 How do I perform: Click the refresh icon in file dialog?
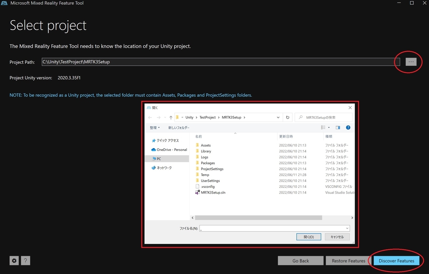[x=287, y=117]
